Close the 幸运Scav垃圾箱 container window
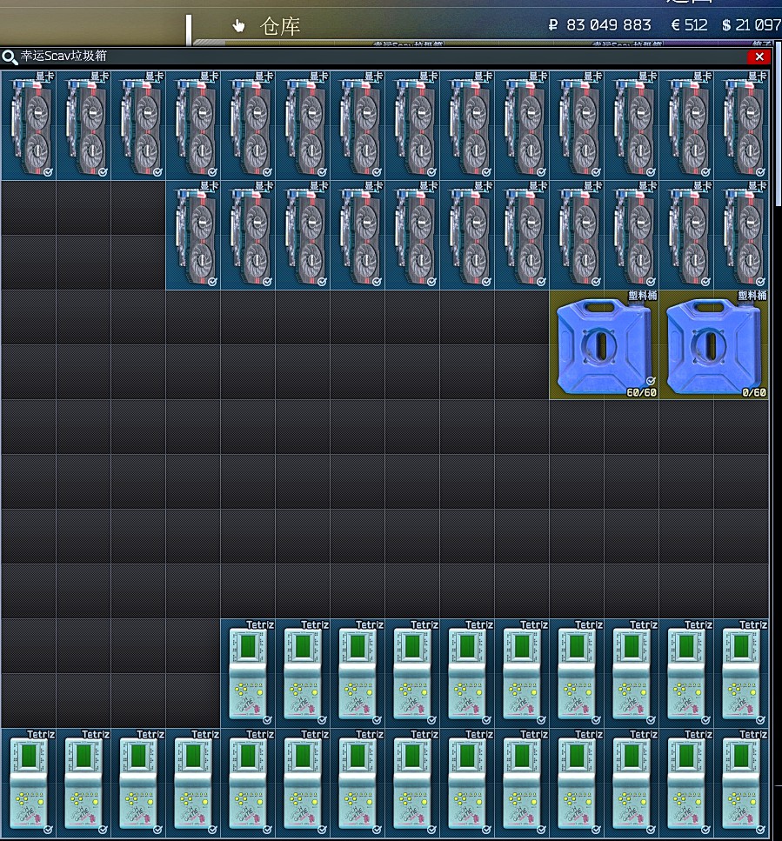 [759, 57]
